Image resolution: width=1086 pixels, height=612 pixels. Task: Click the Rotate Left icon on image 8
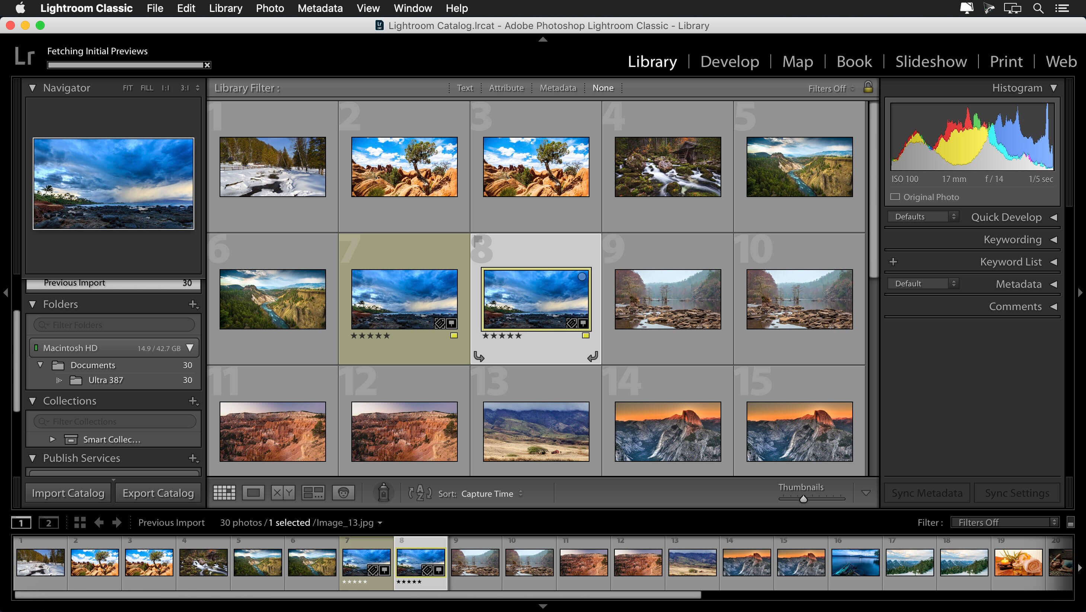[x=478, y=356]
